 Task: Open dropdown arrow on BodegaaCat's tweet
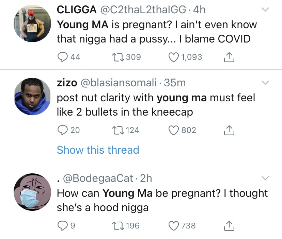pyautogui.click(x=265, y=178)
